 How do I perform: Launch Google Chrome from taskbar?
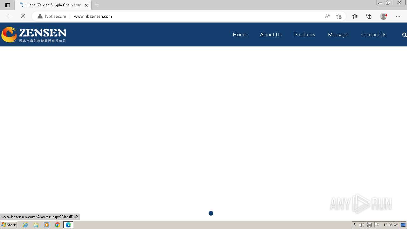tap(58, 225)
